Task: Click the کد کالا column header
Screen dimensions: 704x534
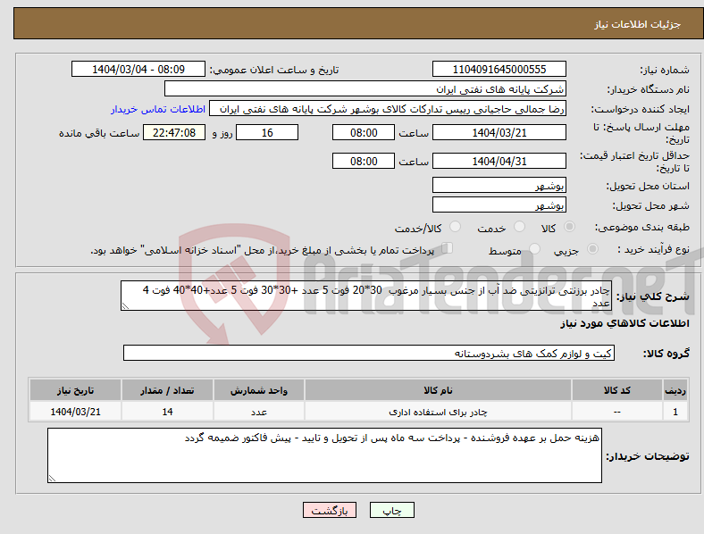Action: (617, 390)
